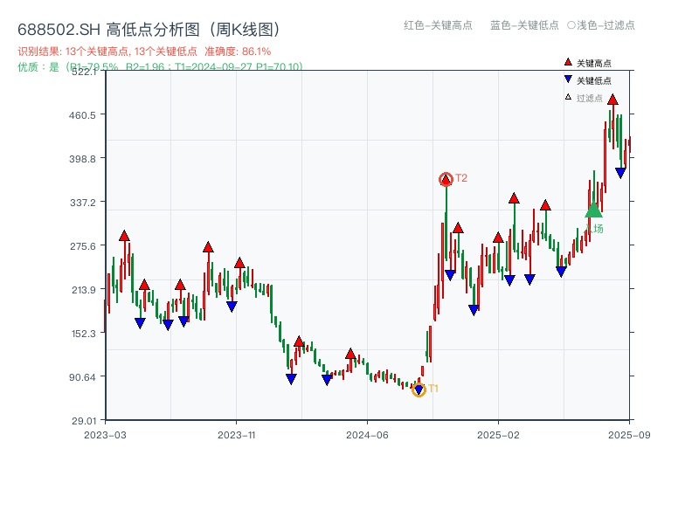Viewport: 699px width, 524px height.
Task: Click red 关键高点 triangle icon in legend box
Action: tap(567, 62)
